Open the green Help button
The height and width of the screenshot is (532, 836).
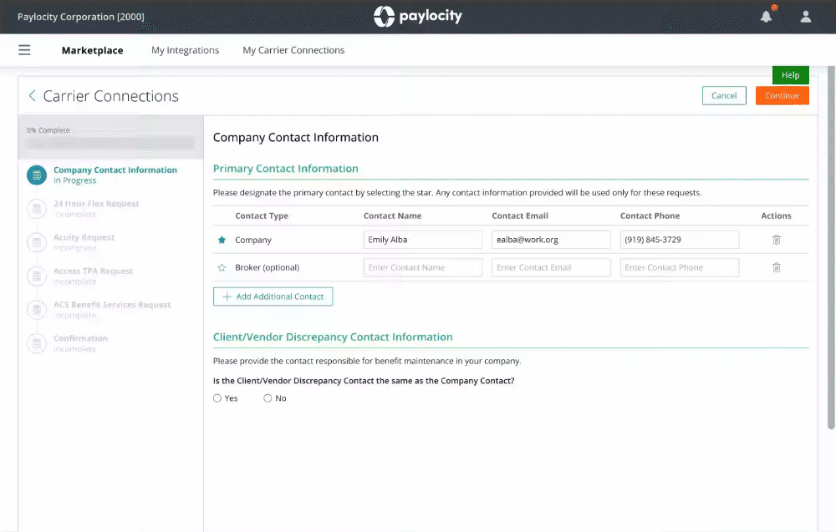pos(790,75)
